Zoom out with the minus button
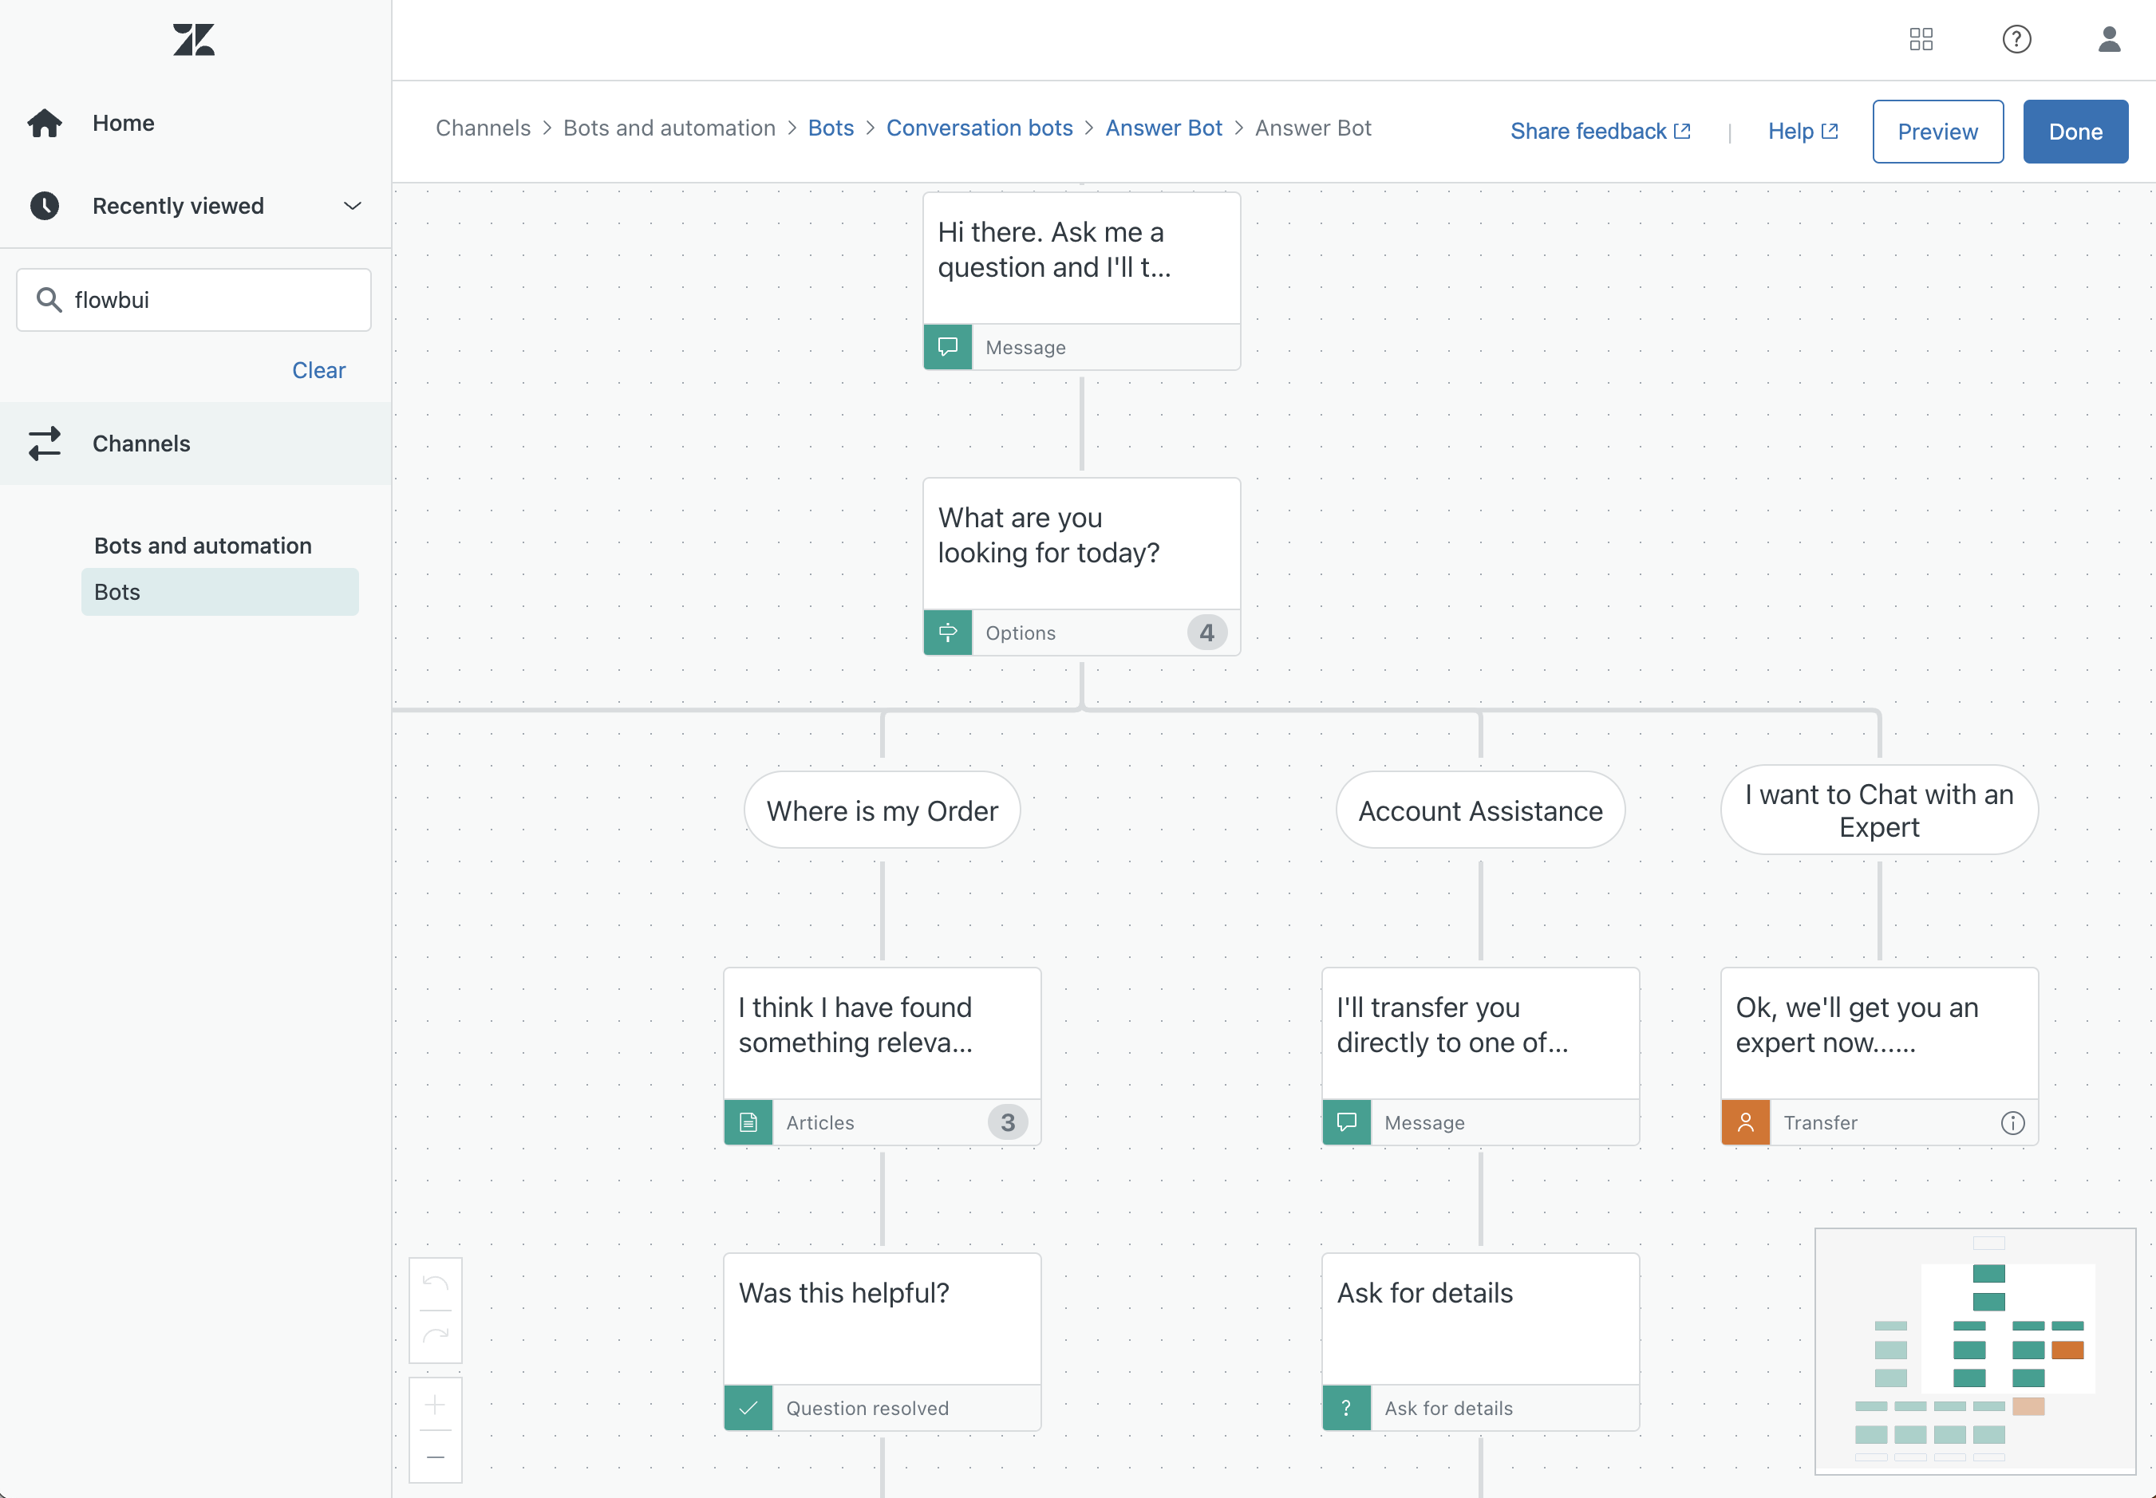The height and width of the screenshot is (1498, 2156). pyautogui.click(x=436, y=1457)
